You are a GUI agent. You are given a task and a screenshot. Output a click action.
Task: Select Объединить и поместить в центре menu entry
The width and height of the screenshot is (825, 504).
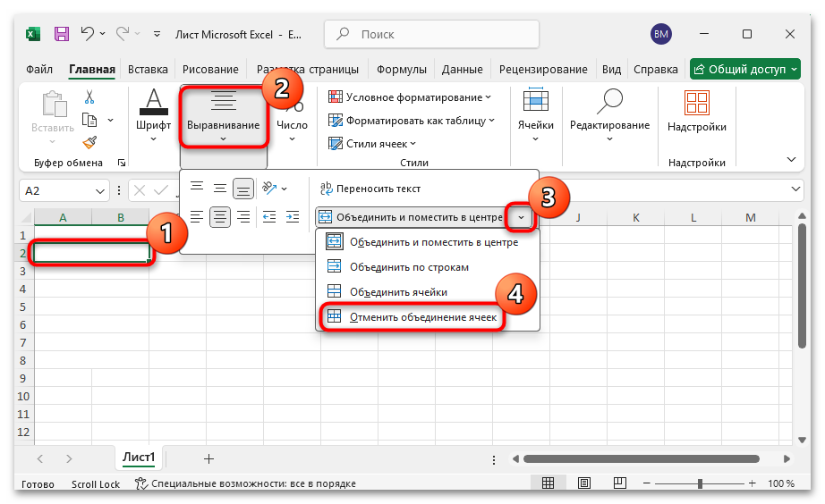click(x=427, y=242)
